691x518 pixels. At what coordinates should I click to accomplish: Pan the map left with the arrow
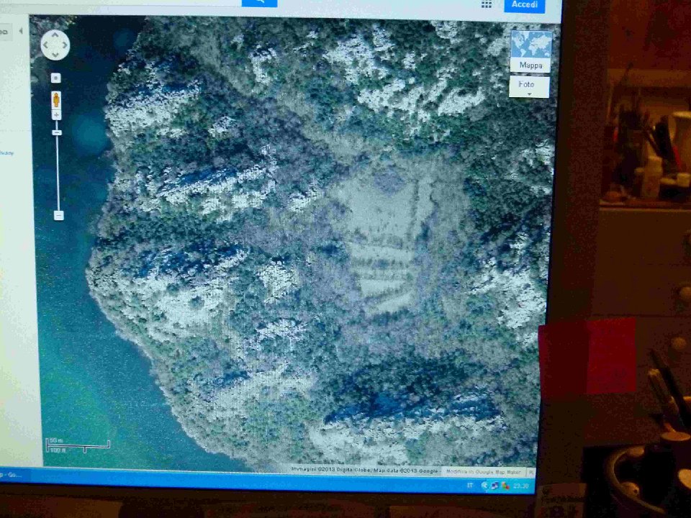coord(46,45)
